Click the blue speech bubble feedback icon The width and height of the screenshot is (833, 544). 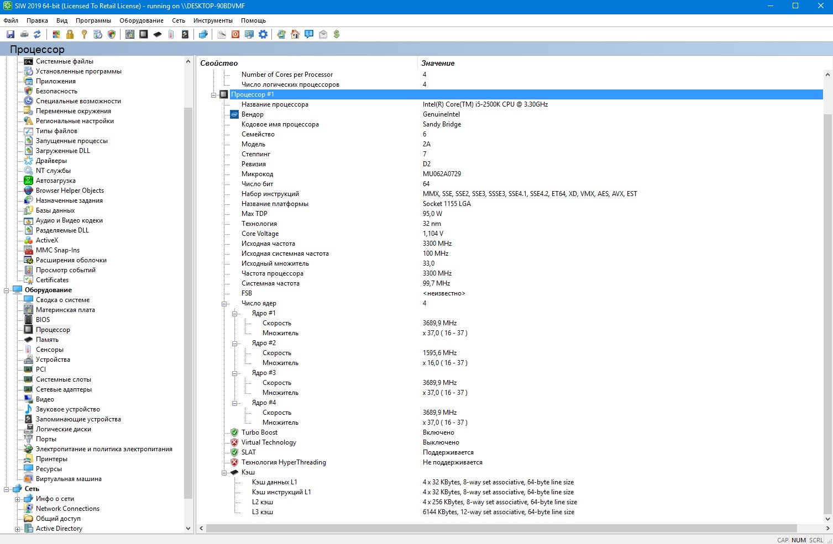(309, 34)
